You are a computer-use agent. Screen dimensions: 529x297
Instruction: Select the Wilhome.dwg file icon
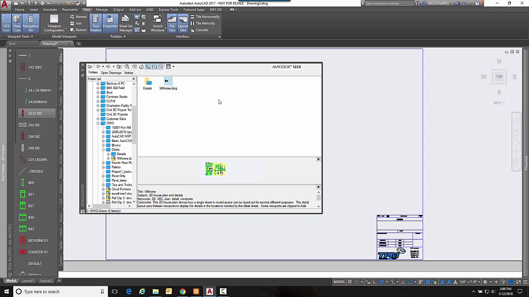tap(168, 84)
